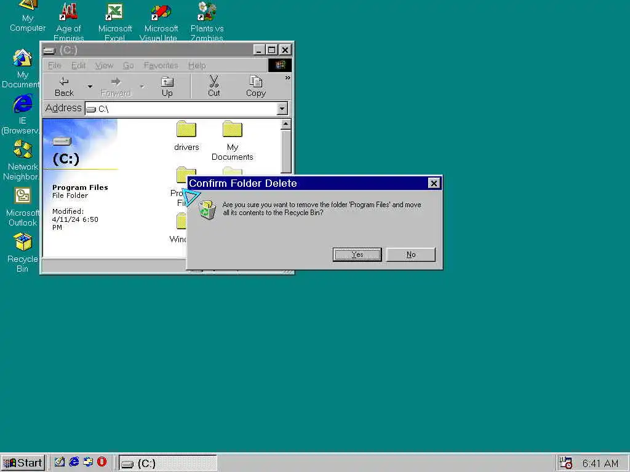Click the Windows logo throbber in menu bar

click(x=280, y=65)
